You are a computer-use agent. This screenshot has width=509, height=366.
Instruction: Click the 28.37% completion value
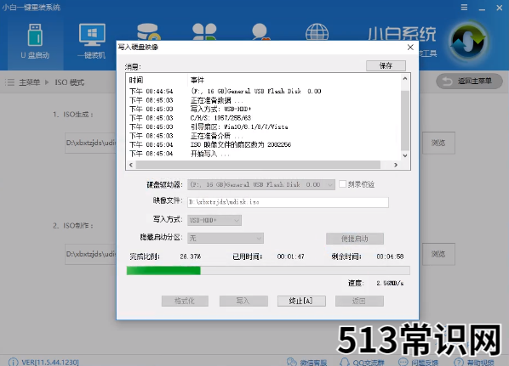coord(190,256)
